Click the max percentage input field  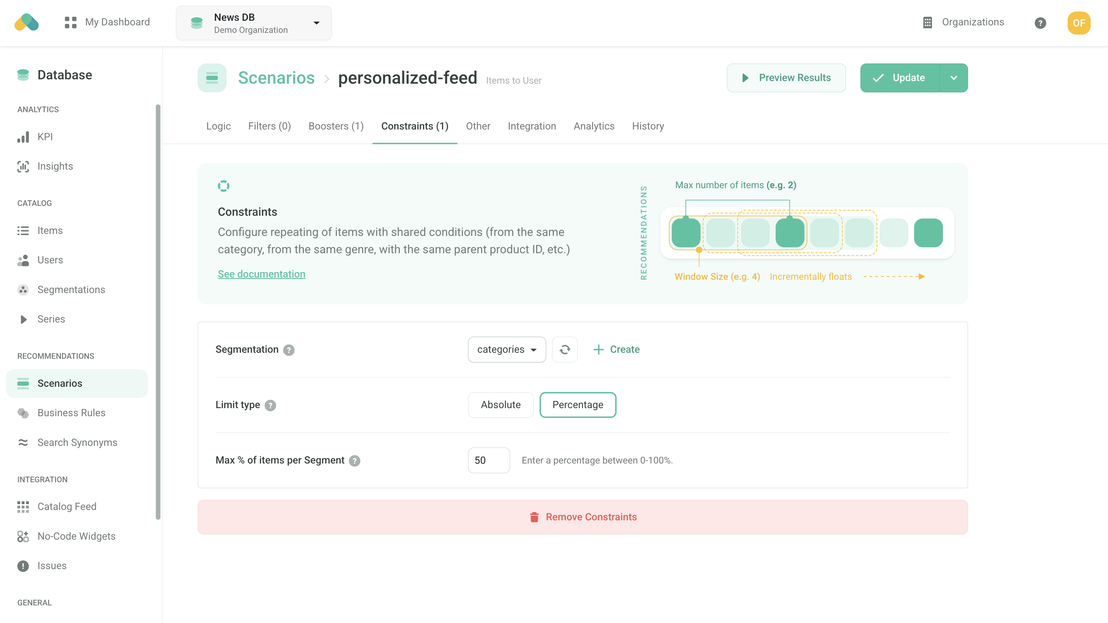tap(489, 461)
